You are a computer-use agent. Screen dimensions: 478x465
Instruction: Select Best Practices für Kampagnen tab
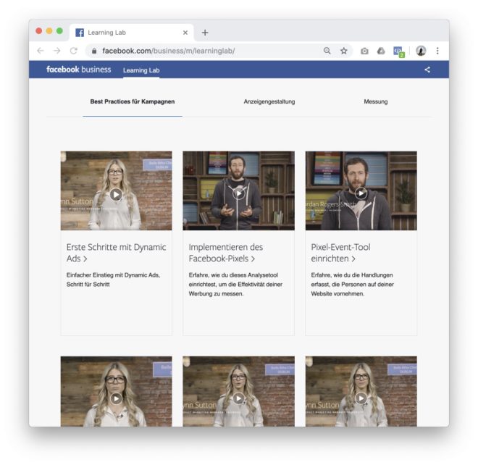[x=133, y=101]
